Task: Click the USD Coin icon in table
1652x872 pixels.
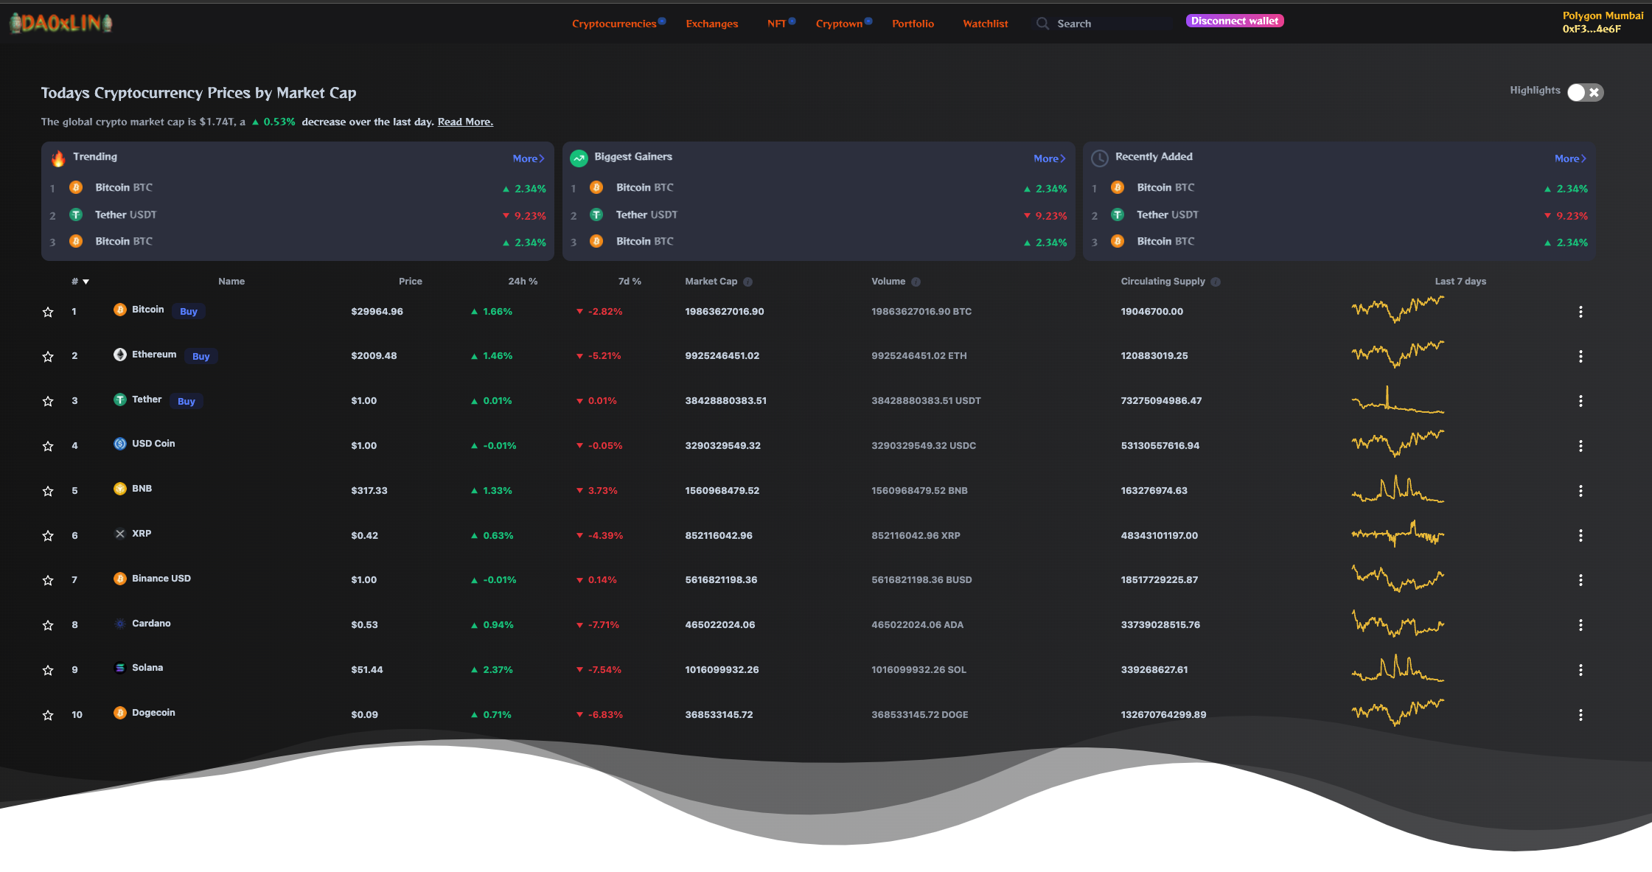Action: pos(120,444)
